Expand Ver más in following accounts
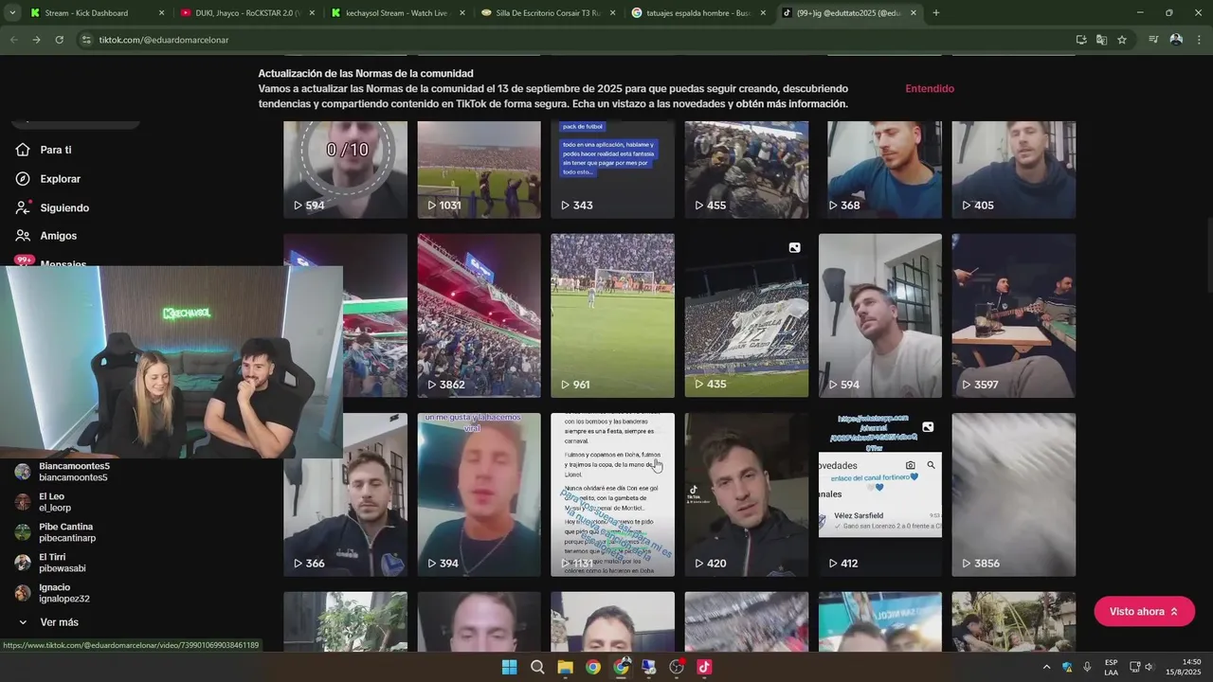 pyautogui.click(x=59, y=622)
